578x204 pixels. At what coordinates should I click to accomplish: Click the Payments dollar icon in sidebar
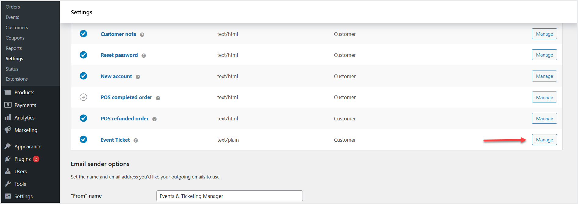tap(8, 105)
